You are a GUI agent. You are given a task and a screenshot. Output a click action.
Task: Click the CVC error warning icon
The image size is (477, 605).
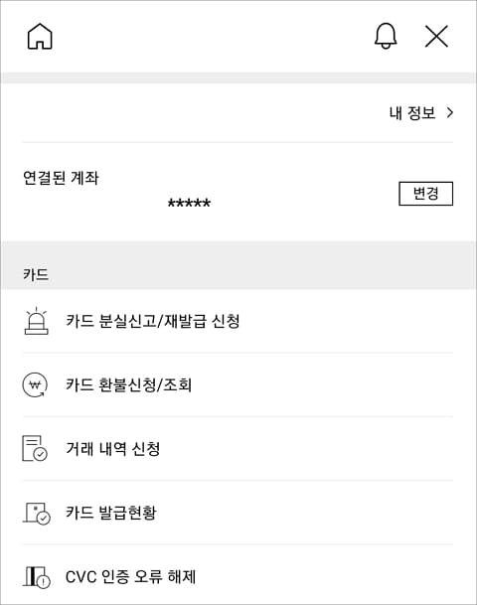(x=37, y=577)
